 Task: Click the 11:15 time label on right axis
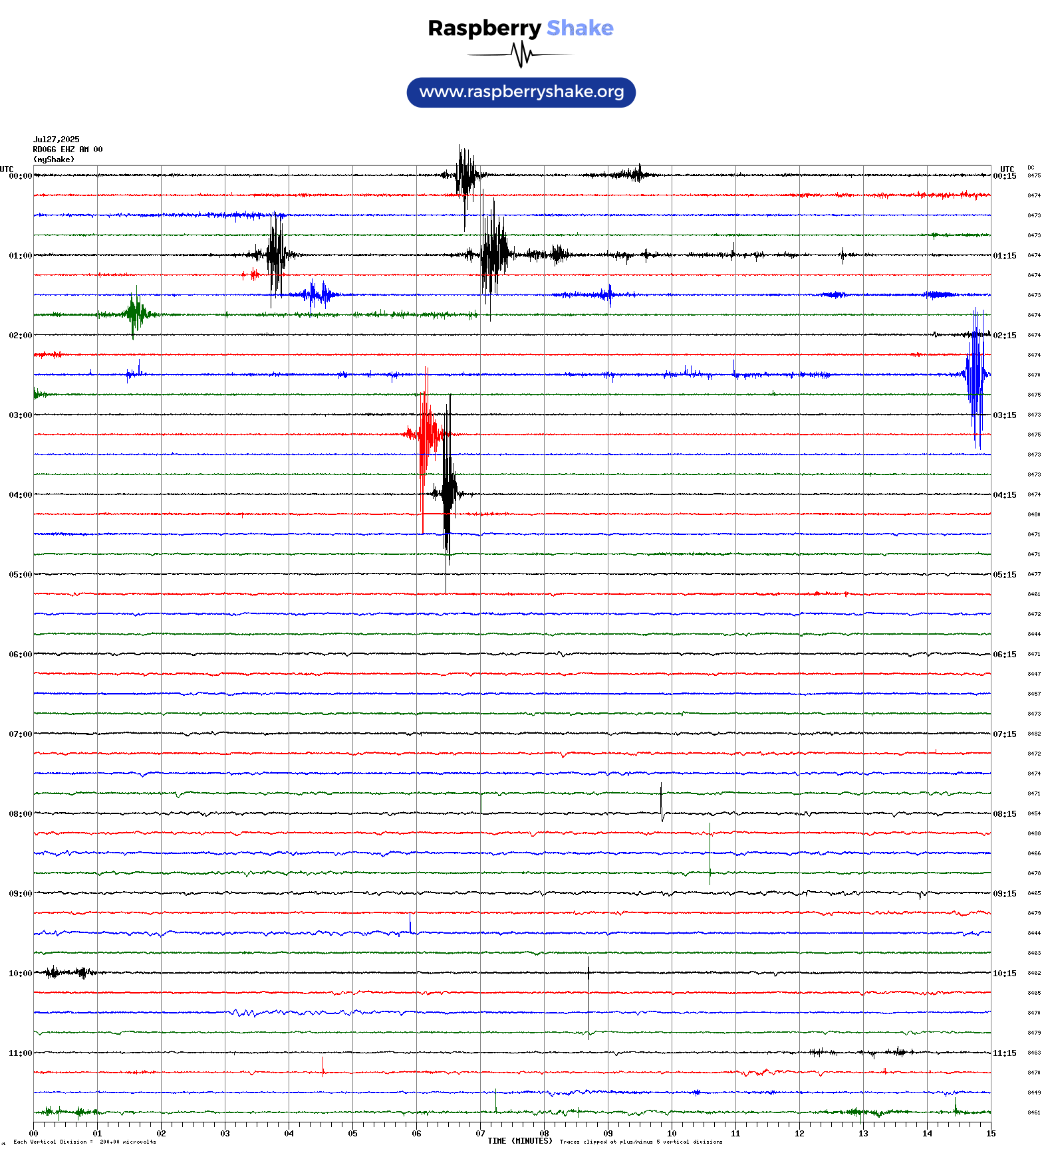click(x=1004, y=1053)
